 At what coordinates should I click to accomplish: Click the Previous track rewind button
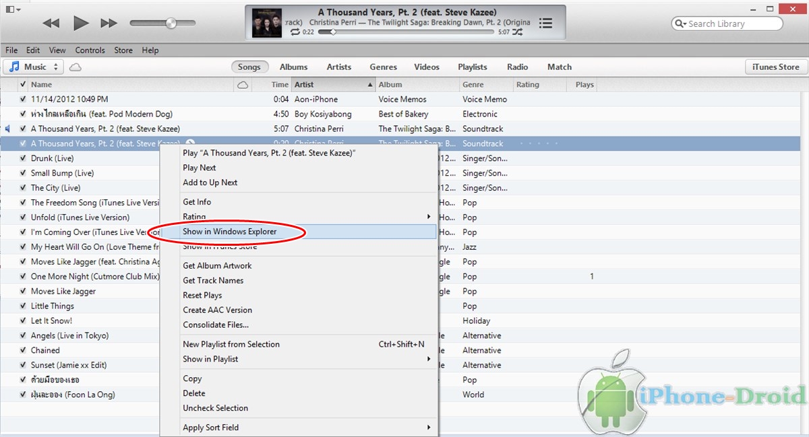tap(51, 23)
